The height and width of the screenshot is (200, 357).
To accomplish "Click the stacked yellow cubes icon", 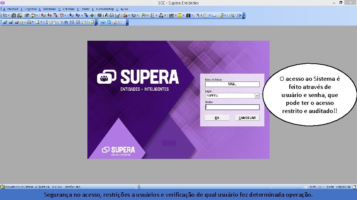I will [91, 22].
